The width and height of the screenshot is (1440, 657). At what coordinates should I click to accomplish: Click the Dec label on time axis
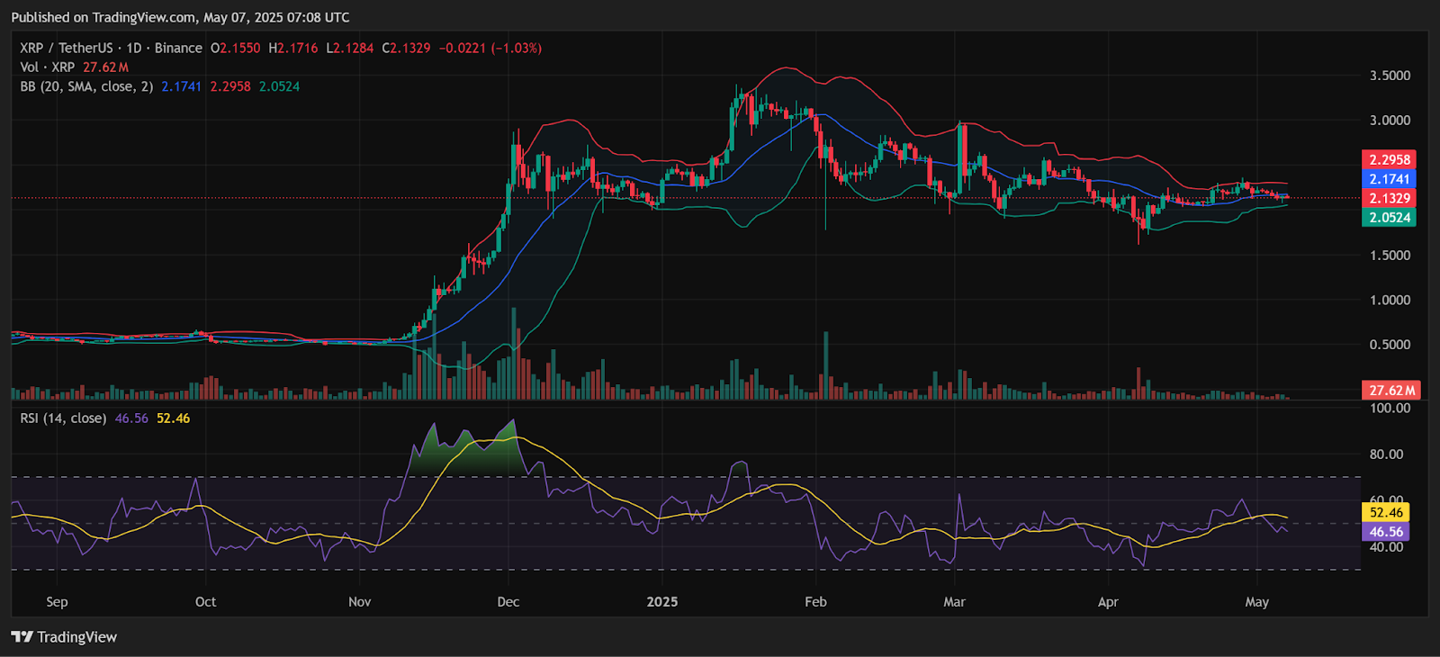coord(508,601)
